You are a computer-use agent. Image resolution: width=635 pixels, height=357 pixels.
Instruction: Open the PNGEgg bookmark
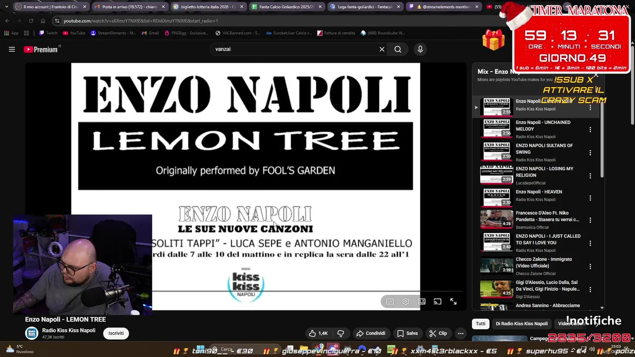pyautogui.click(x=187, y=33)
